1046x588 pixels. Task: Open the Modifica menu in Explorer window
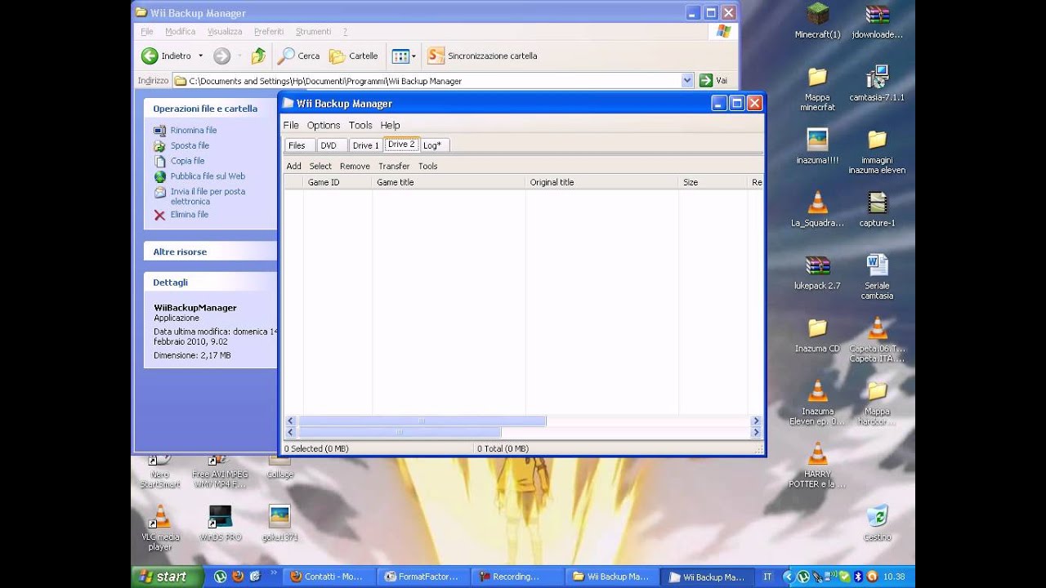pos(180,31)
